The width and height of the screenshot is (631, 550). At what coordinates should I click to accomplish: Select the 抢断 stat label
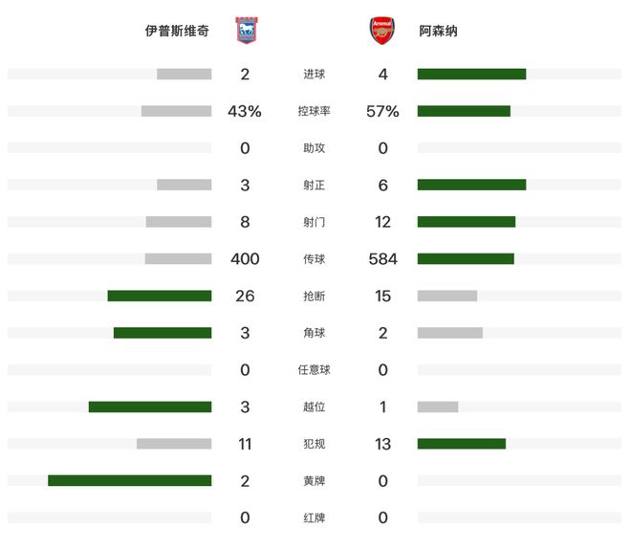click(314, 297)
